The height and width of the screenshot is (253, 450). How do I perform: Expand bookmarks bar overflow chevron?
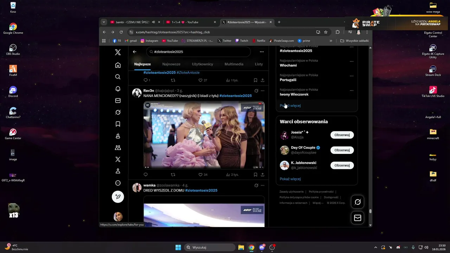[x=331, y=41]
